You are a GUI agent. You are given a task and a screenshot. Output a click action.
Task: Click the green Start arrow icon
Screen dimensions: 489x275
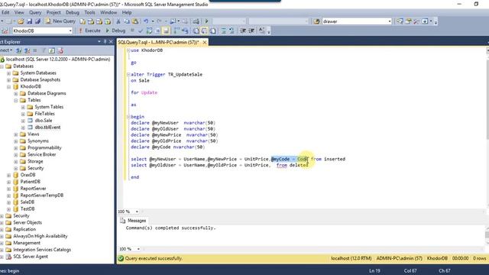click(206, 21)
